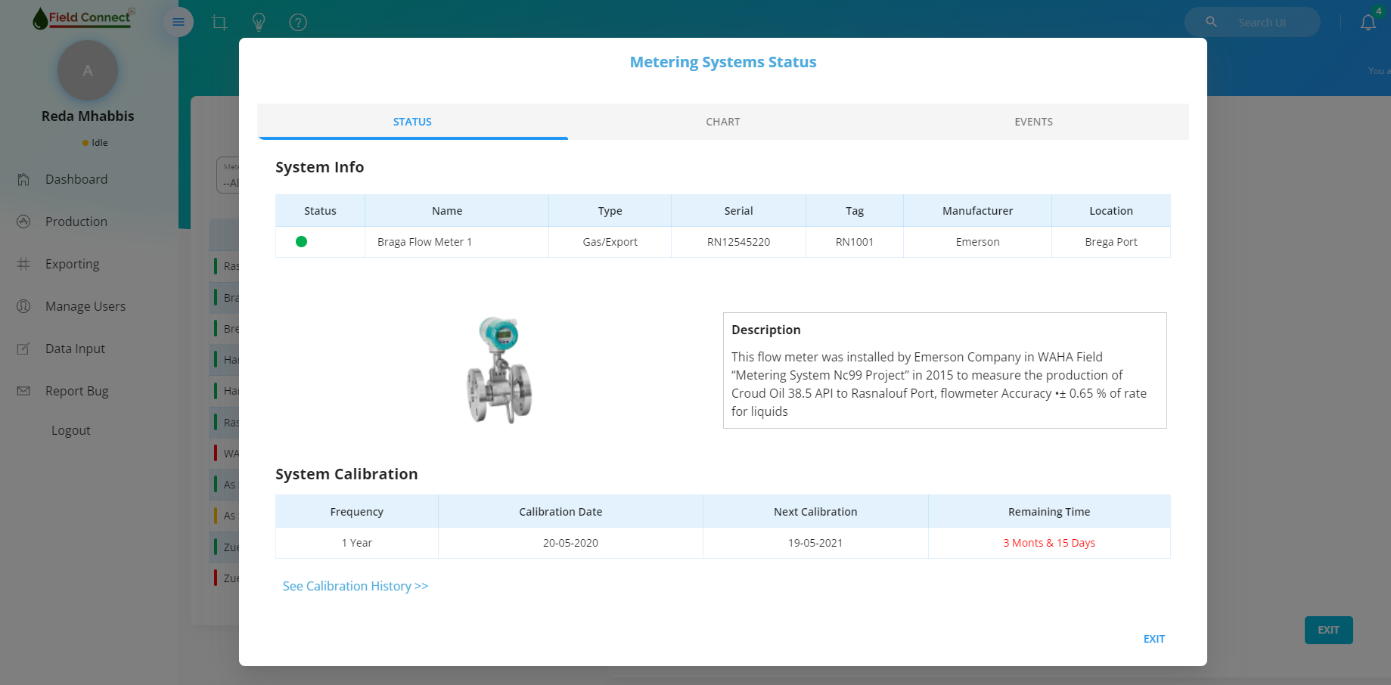Click the hamburger menu icon

(x=179, y=22)
